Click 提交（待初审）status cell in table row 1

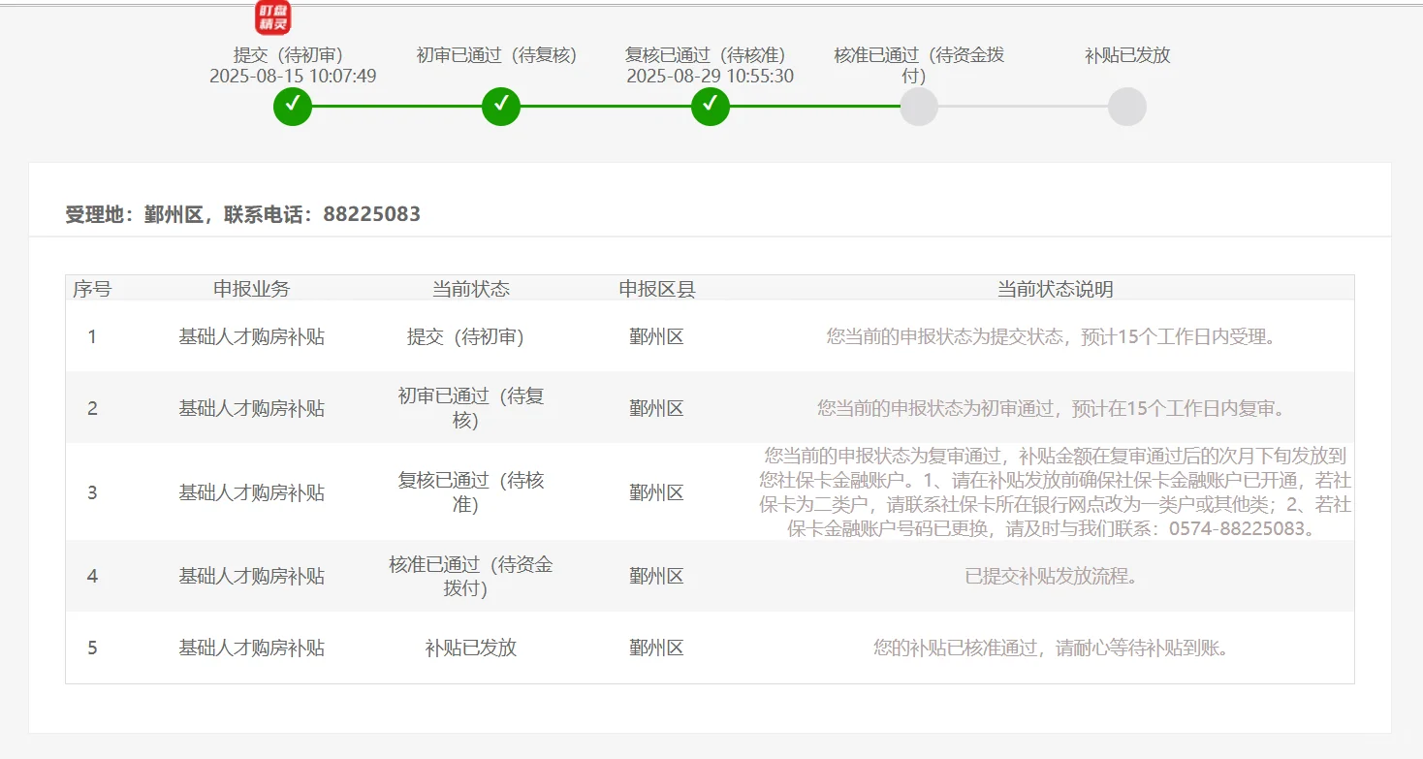point(471,336)
